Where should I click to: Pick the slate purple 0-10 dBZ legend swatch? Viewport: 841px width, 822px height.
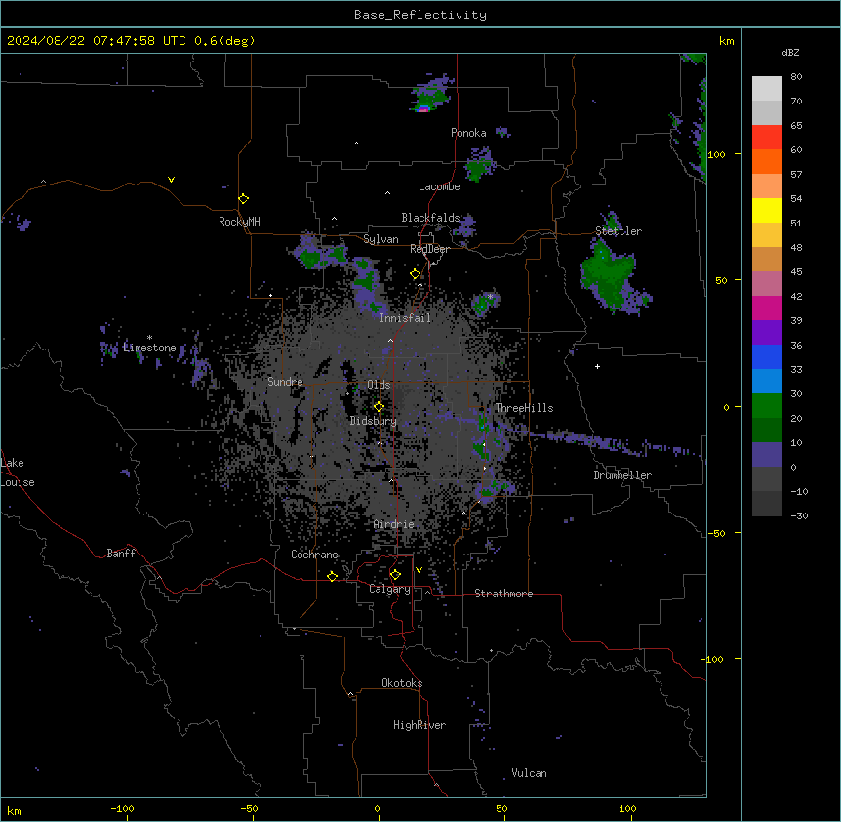click(767, 455)
